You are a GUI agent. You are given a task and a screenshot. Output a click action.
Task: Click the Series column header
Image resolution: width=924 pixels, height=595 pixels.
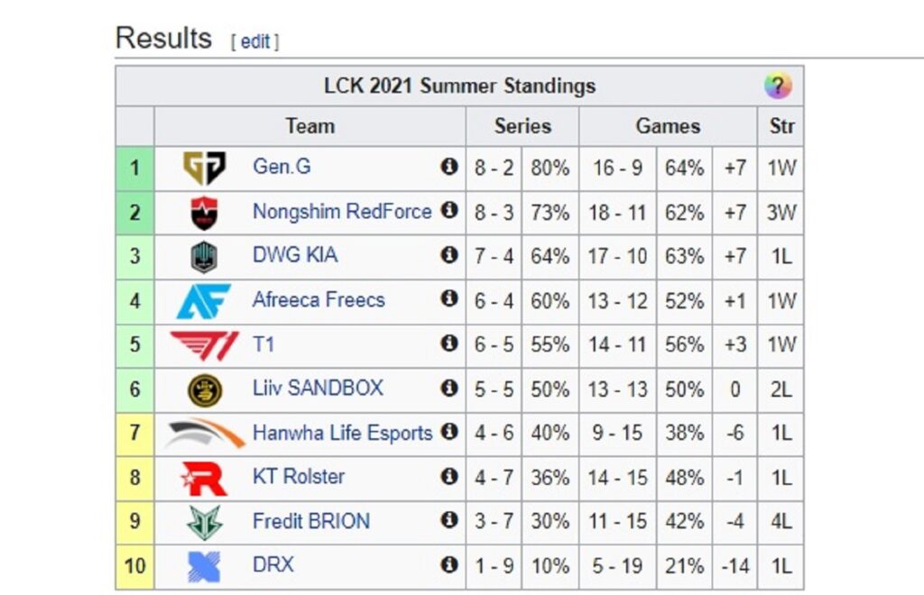coord(522,126)
